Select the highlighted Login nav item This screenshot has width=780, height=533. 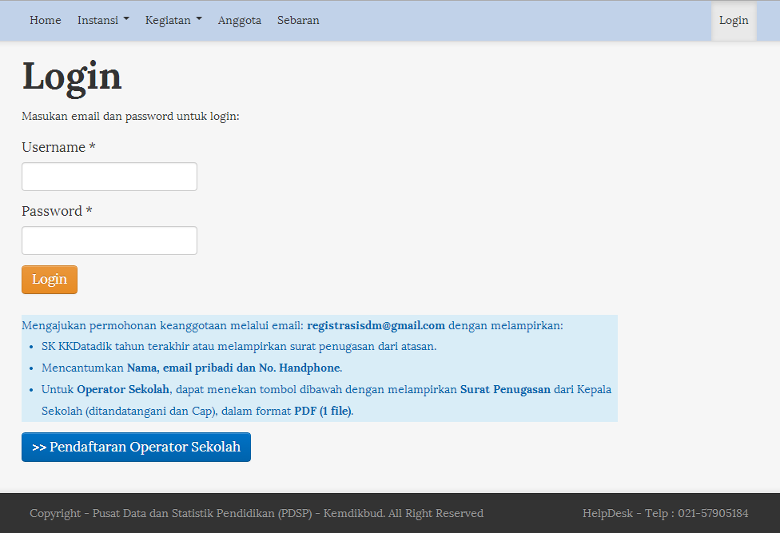tap(733, 20)
